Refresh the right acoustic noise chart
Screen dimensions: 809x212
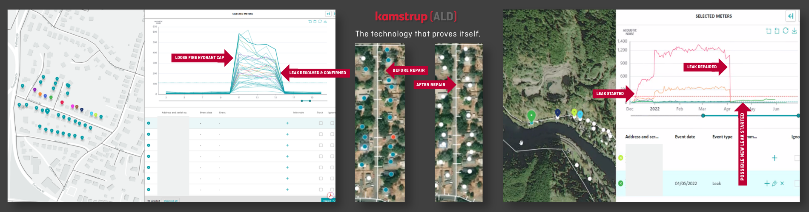coord(786,31)
